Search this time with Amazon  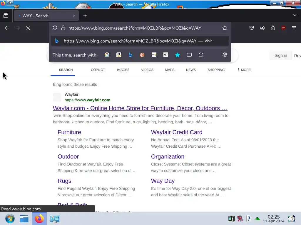pyautogui.click(x=119, y=55)
